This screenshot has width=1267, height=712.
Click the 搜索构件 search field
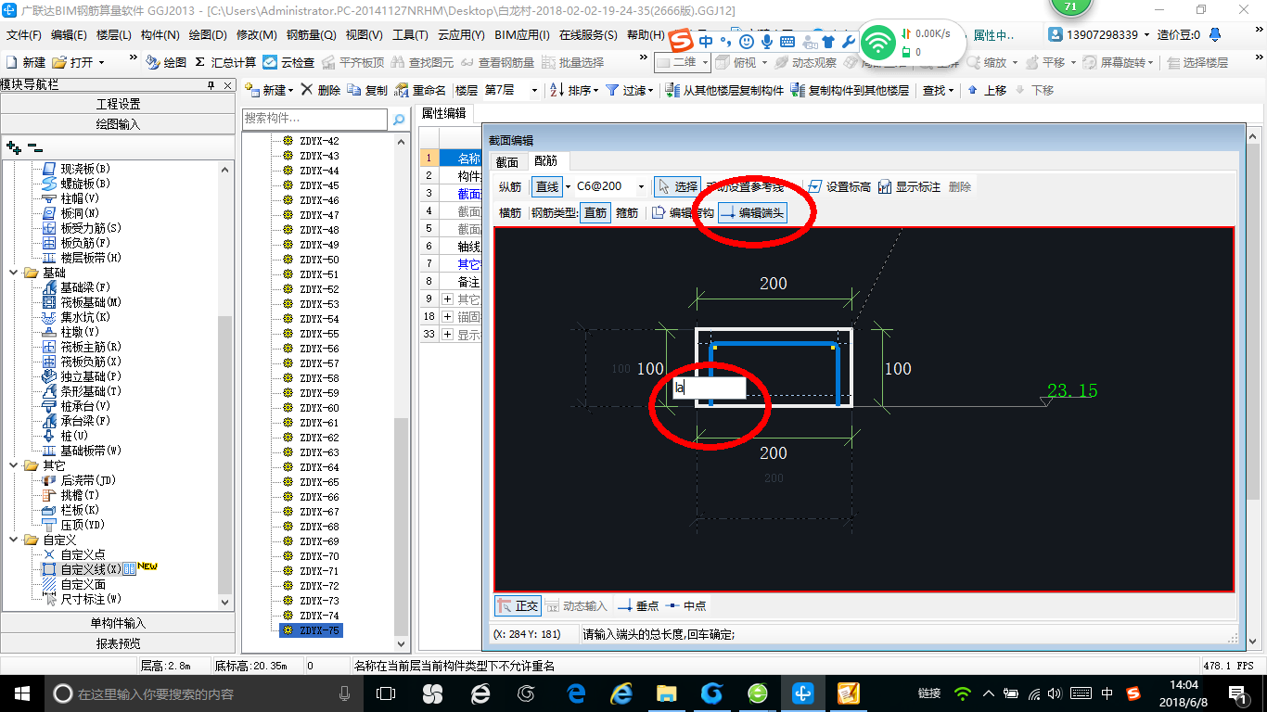tap(315, 120)
